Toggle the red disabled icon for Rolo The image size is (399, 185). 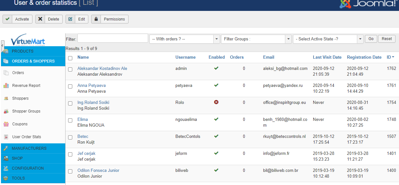(x=216, y=102)
